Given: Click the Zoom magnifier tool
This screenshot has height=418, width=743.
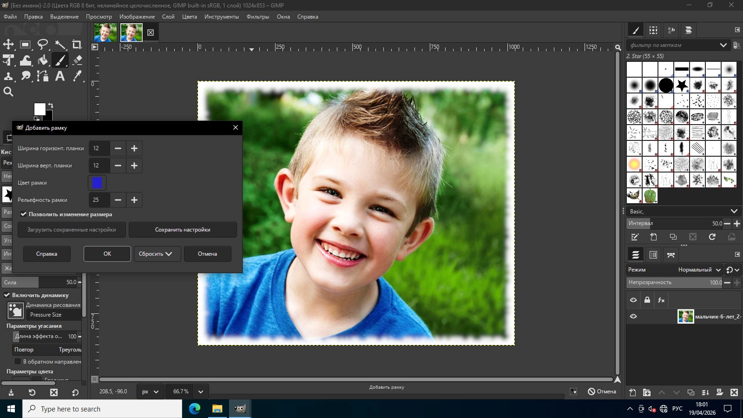Looking at the screenshot, I should (x=8, y=92).
